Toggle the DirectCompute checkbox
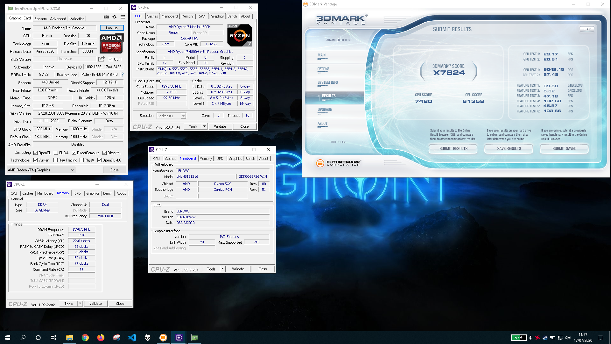 (x=74, y=153)
